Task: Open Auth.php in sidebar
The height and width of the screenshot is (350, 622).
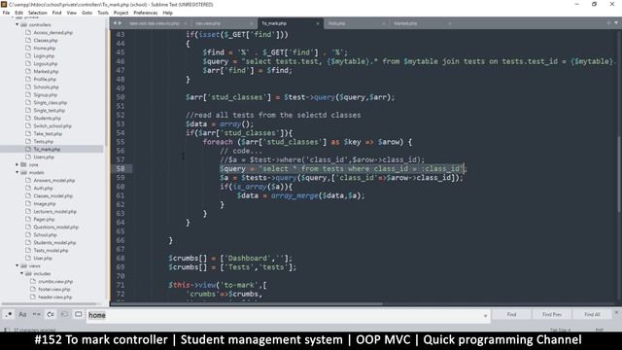Action: click(43, 188)
